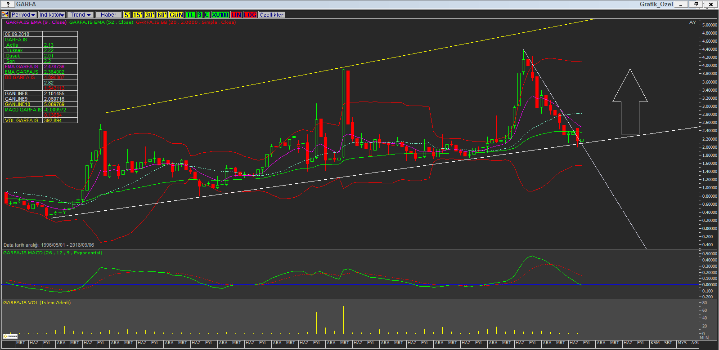
Task: Switch chart to LIN linear scale
Action: pyautogui.click(x=236, y=15)
